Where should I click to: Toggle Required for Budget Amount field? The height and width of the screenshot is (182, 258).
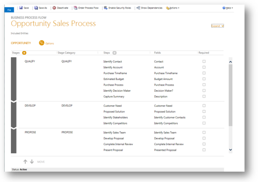coord(204,79)
